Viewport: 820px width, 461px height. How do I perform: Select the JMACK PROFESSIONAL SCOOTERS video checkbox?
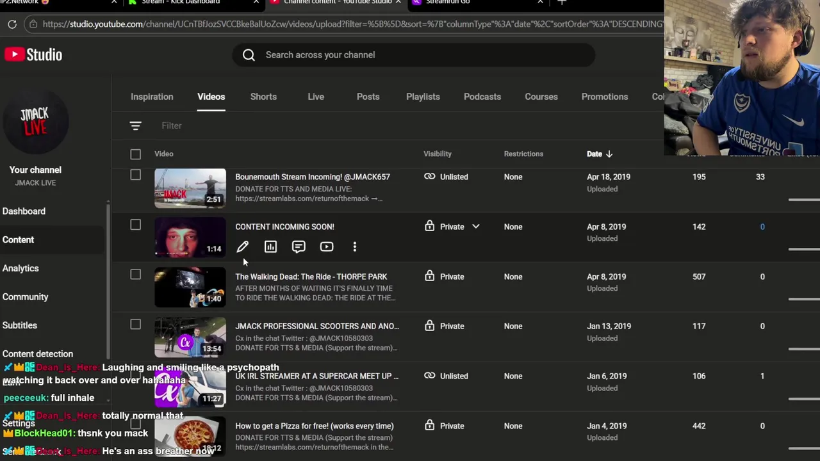135,325
